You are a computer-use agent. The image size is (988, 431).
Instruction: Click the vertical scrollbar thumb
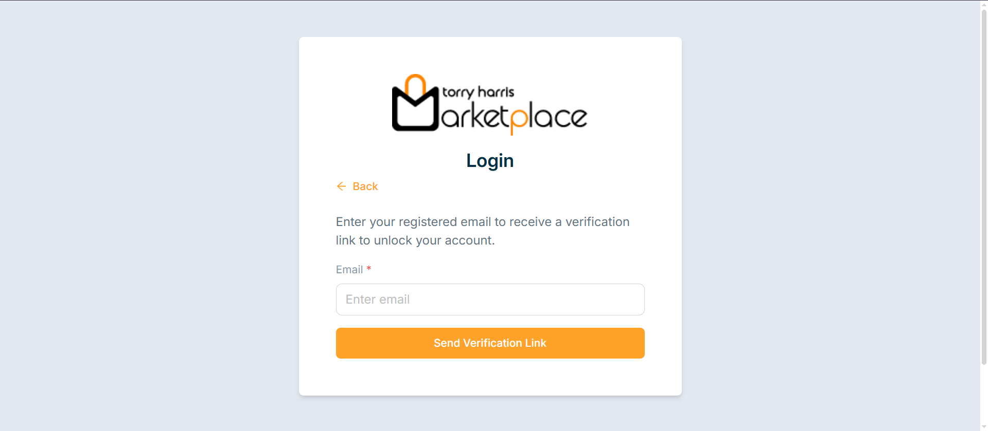pos(984,186)
